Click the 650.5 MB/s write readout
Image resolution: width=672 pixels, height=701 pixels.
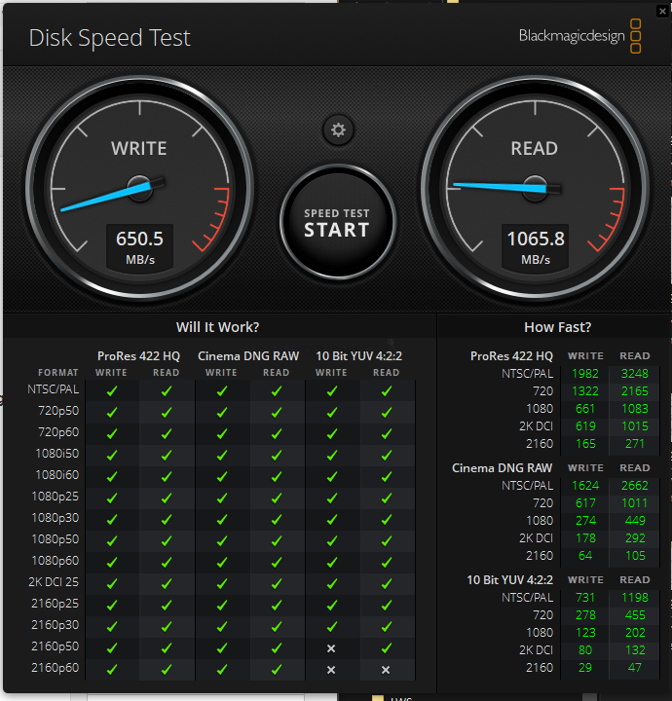(x=140, y=247)
